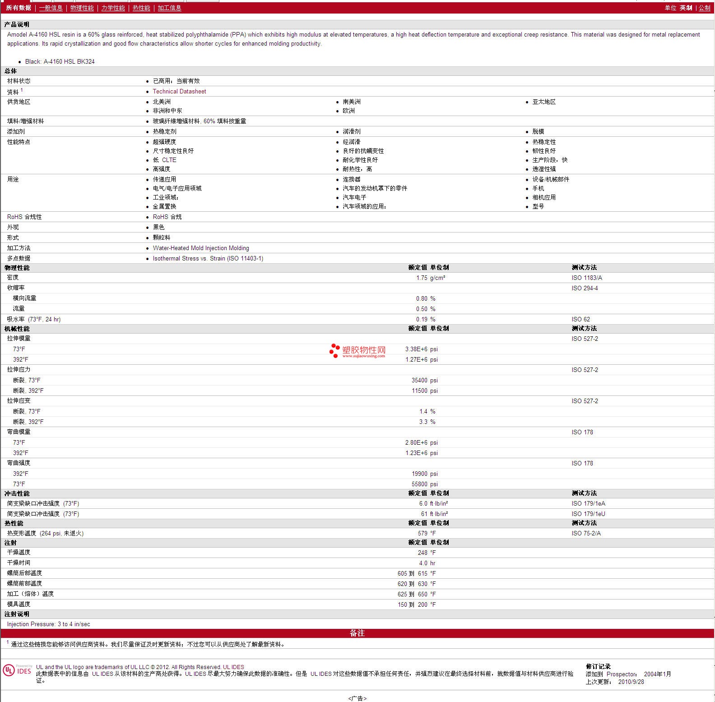The height and width of the screenshot is (702, 715).
Task: Click the 超强硬度 feature entry
Action: [x=164, y=142]
